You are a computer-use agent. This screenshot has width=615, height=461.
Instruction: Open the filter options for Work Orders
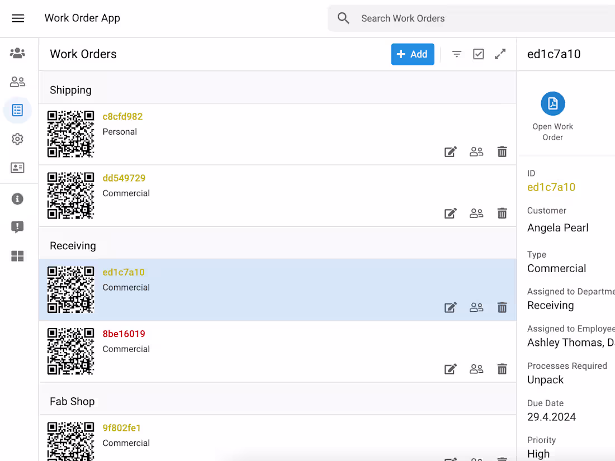457,54
